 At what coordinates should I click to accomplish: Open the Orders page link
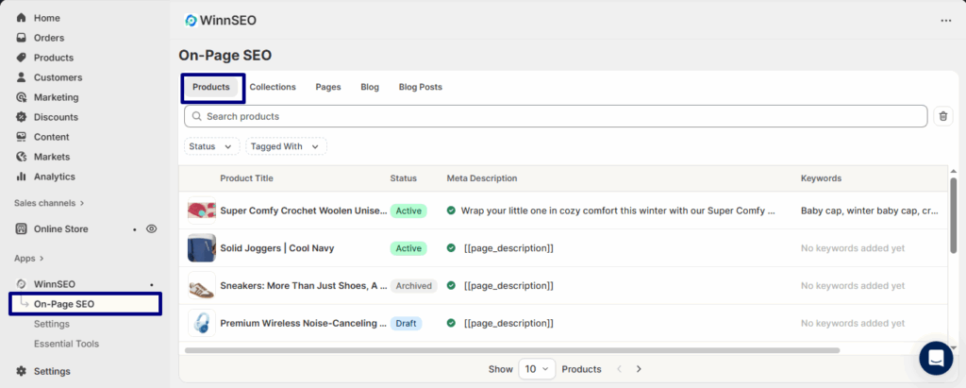49,38
